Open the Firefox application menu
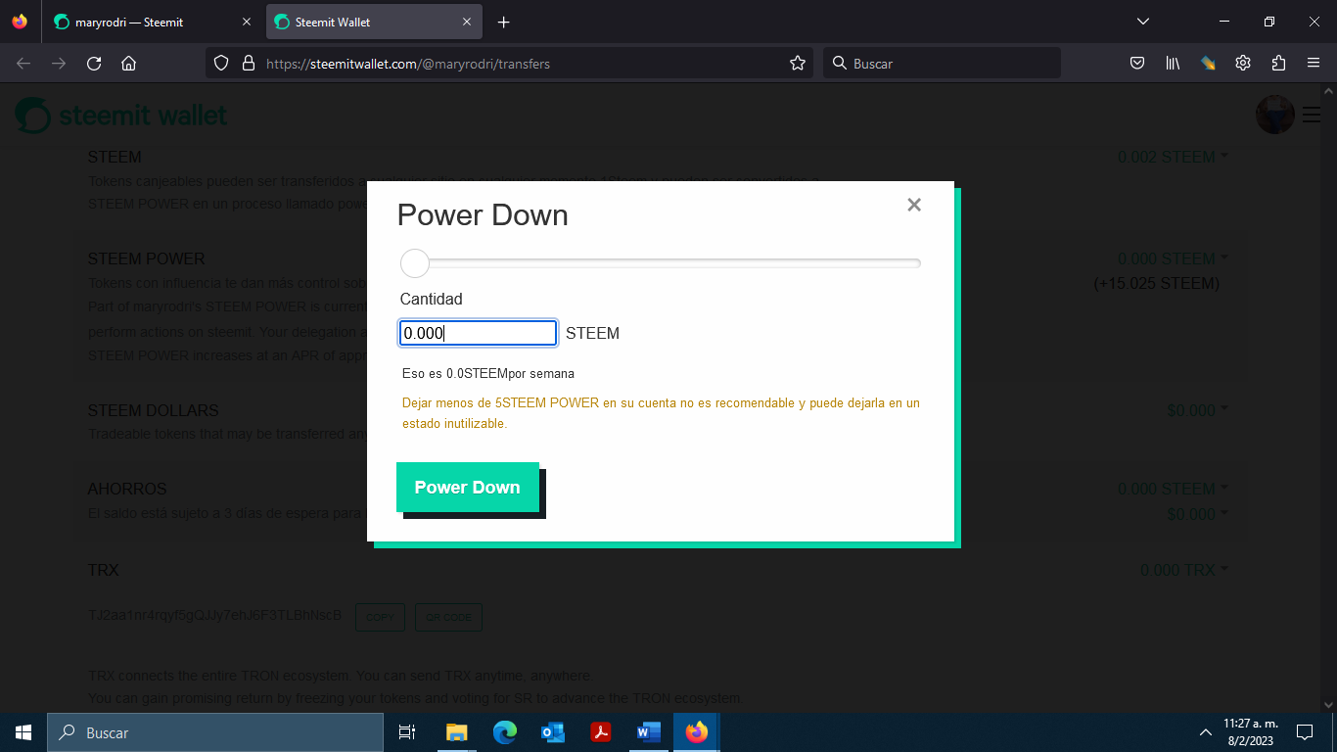This screenshot has height=752, width=1337. coord(1314,64)
